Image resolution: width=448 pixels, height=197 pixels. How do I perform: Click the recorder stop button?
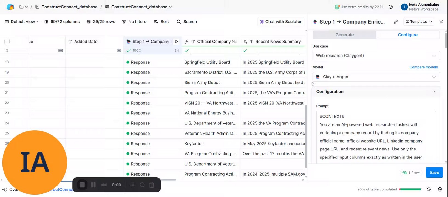pyautogui.click(x=82, y=185)
